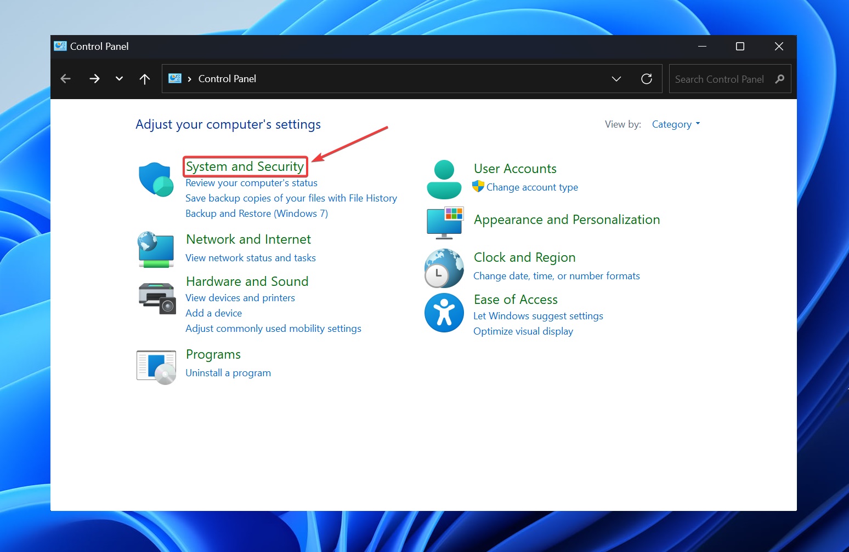The width and height of the screenshot is (849, 552).
Task: Click the Control Panel icon in address bar
Action: [x=175, y=78]
